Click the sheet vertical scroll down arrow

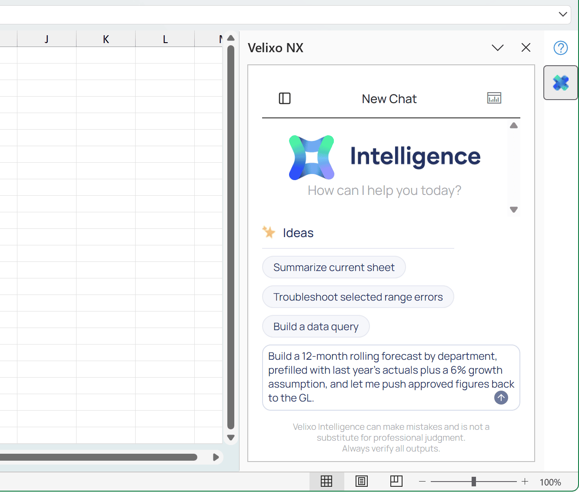231,438
